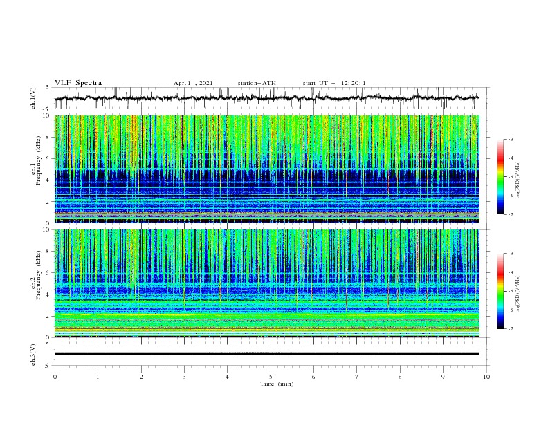The width and height of the screenshot is (548, 423).
Task: Click the ch.2 color bar "log(PSD)(V²/Hz)" label
Action: 518,294
